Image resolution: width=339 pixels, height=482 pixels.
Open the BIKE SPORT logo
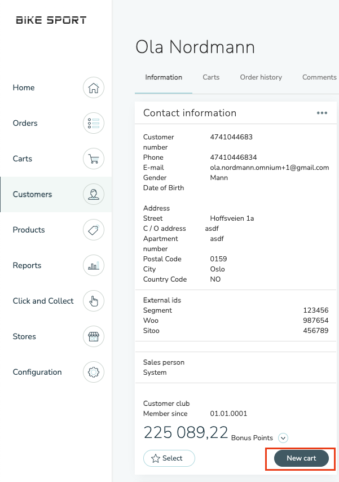51,19
